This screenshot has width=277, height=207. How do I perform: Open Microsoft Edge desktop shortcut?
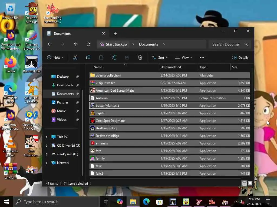[11, 93]
